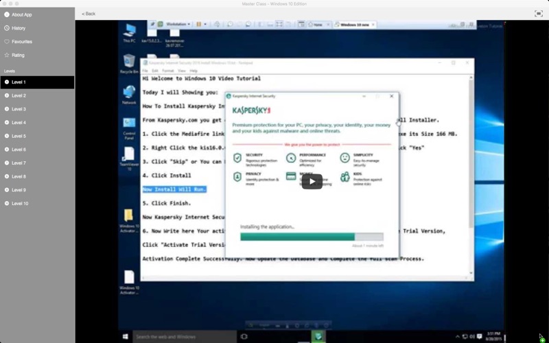Go back using the Back button
The image size is (549, 343).
coord(89,14)
